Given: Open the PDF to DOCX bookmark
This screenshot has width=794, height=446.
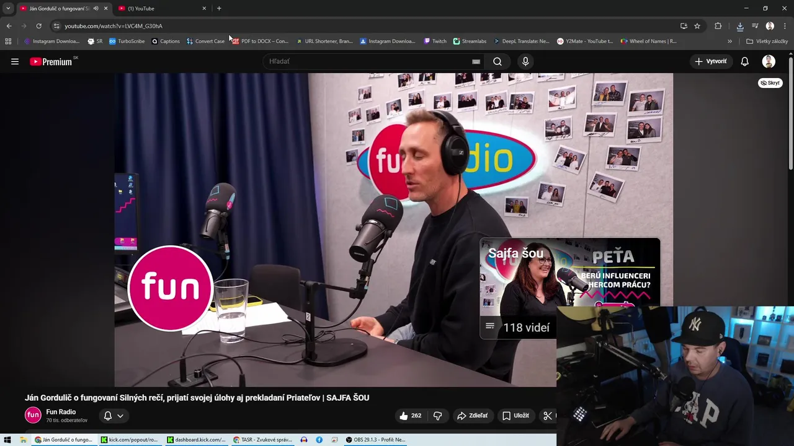Looking at the screenshot, I should 261,42.
